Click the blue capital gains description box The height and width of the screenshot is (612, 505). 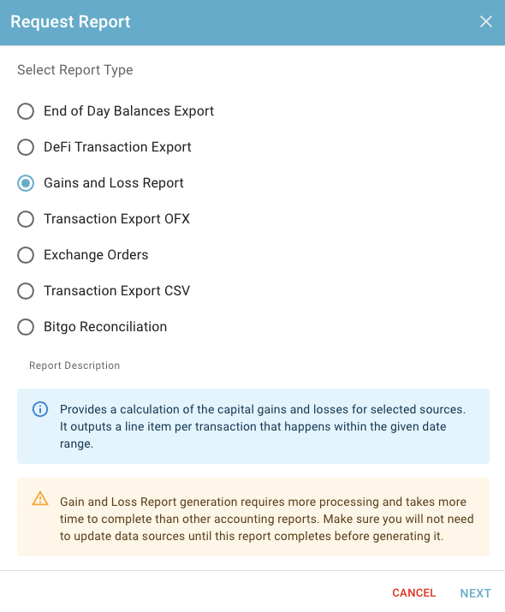[x=253, y=426]
